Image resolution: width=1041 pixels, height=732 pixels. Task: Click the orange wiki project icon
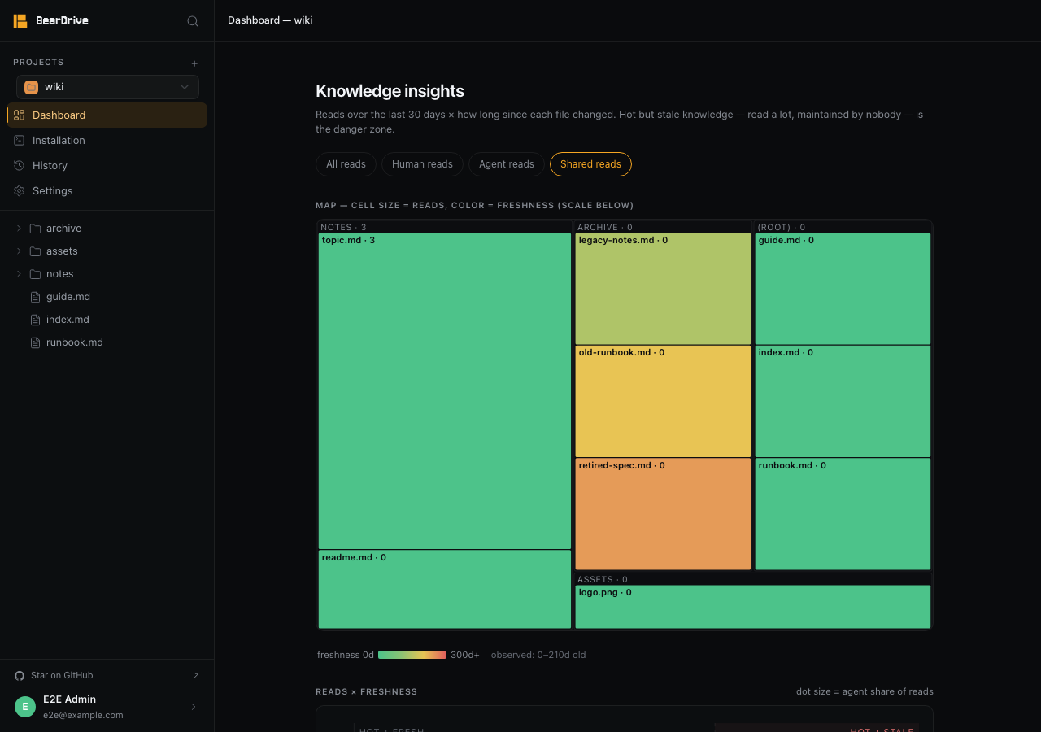[32, 87]
